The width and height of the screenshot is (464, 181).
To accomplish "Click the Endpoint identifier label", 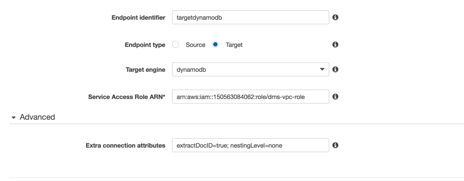I will pyautogui.click(x=138, y=17).
